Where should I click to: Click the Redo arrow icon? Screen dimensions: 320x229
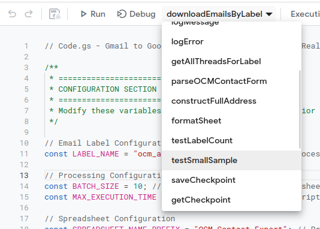(29, 14)
